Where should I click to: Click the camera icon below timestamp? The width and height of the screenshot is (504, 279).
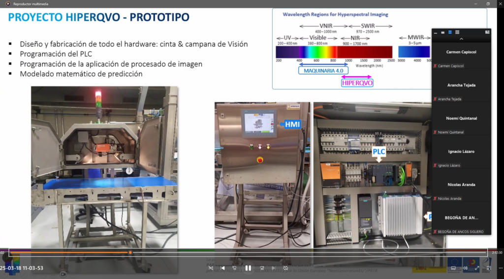[63, 274]
